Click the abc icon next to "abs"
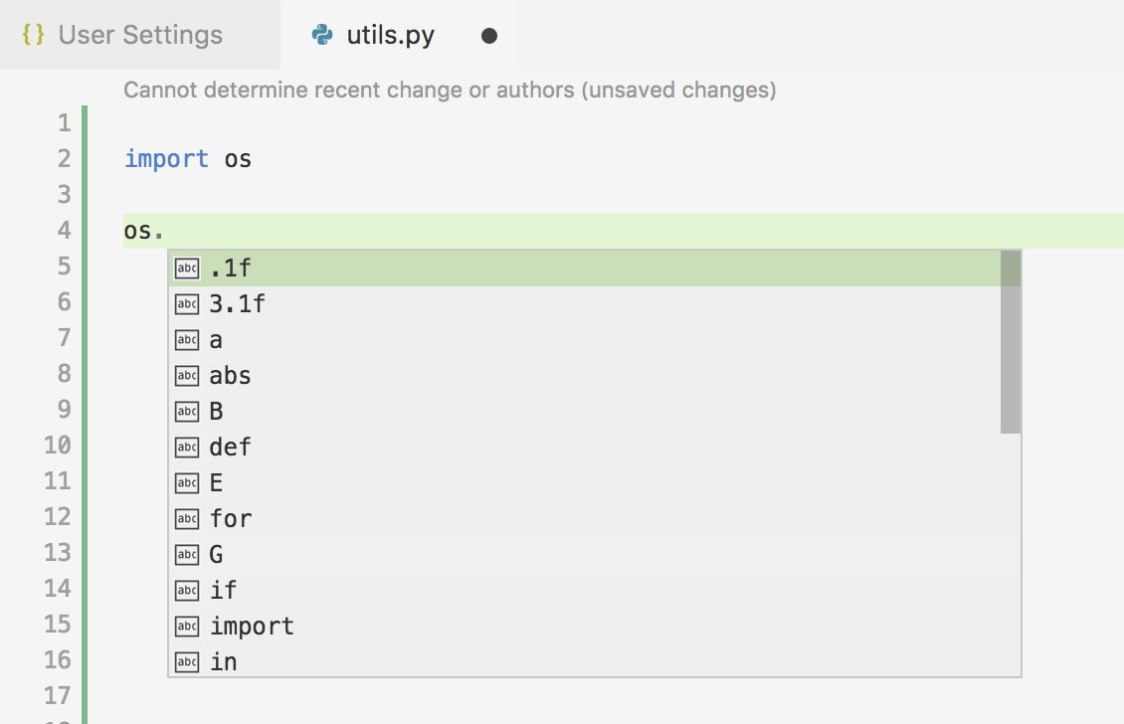This screenshot has width=1124, height=724. 186,375
